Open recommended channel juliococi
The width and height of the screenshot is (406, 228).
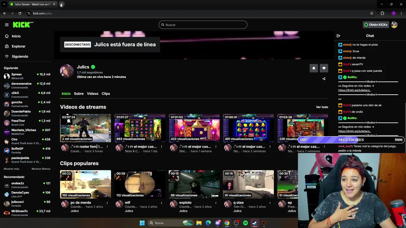27,203
